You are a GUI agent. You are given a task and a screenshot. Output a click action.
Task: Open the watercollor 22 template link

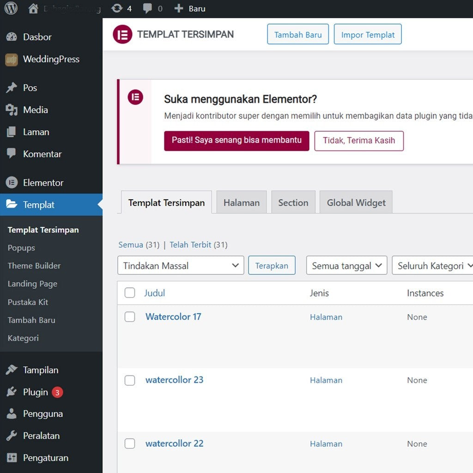click(174, 443)
